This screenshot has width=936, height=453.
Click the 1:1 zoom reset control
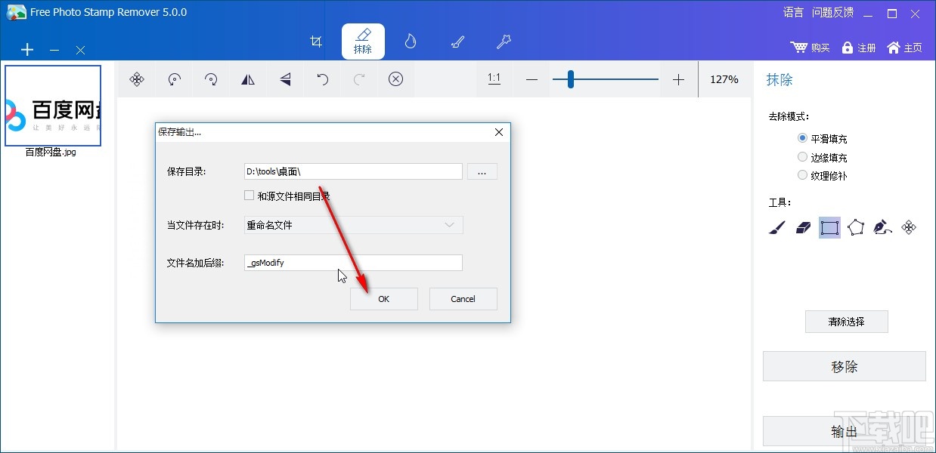tap(494, 79)
